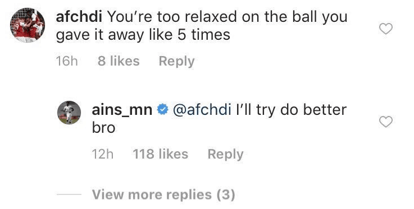The image size is (414, 209).
Task: Expand View more replies (3)
Action: pyautogui.click(x=163, y=195)
